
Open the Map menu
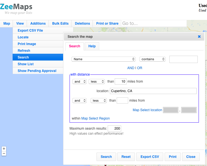pyautogui.click(x=7, y=24)
